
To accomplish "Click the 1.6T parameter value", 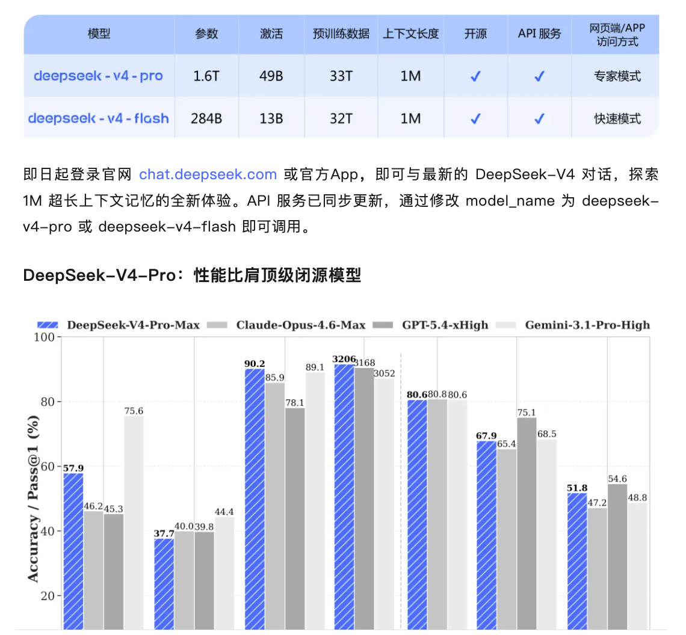I will pos(206,76).
